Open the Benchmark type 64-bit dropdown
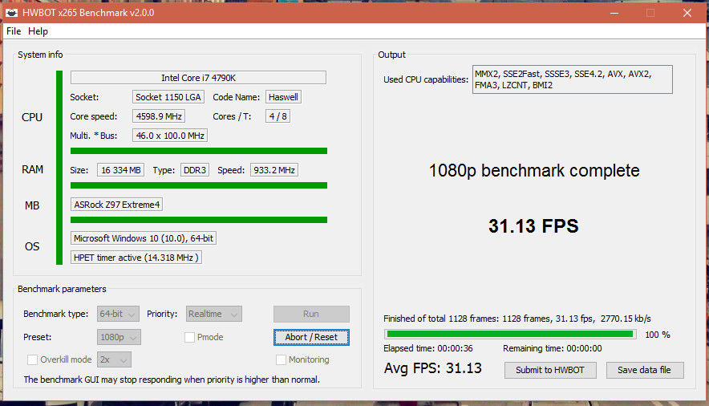 118,314
